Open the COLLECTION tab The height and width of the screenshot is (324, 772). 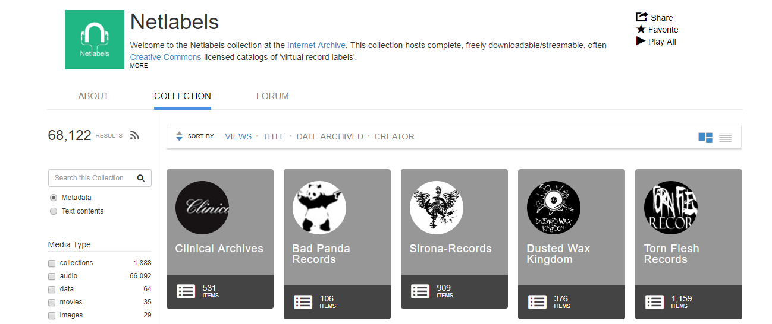point(183,96)
